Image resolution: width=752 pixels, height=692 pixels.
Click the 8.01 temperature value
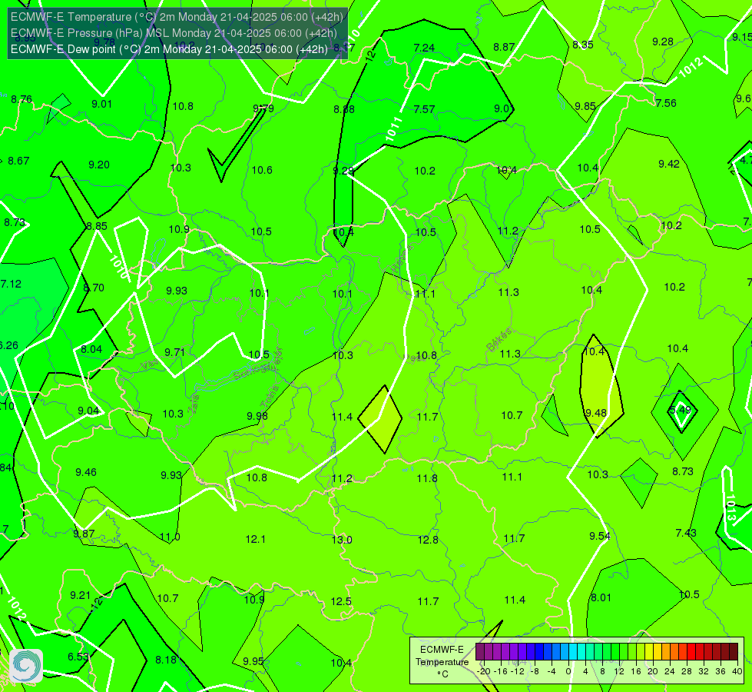click(x=601, y=597)
